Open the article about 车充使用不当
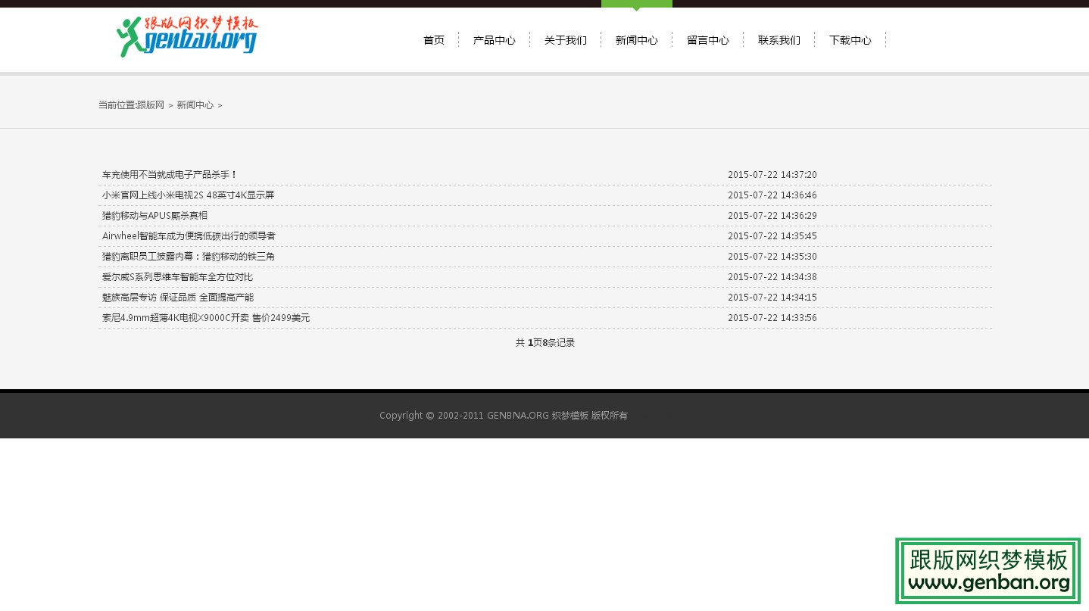1089x611 pixels. coord(169,174)
